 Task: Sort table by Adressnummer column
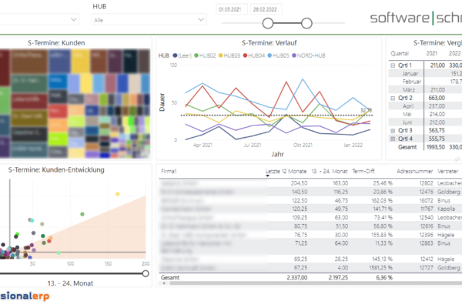415,171
